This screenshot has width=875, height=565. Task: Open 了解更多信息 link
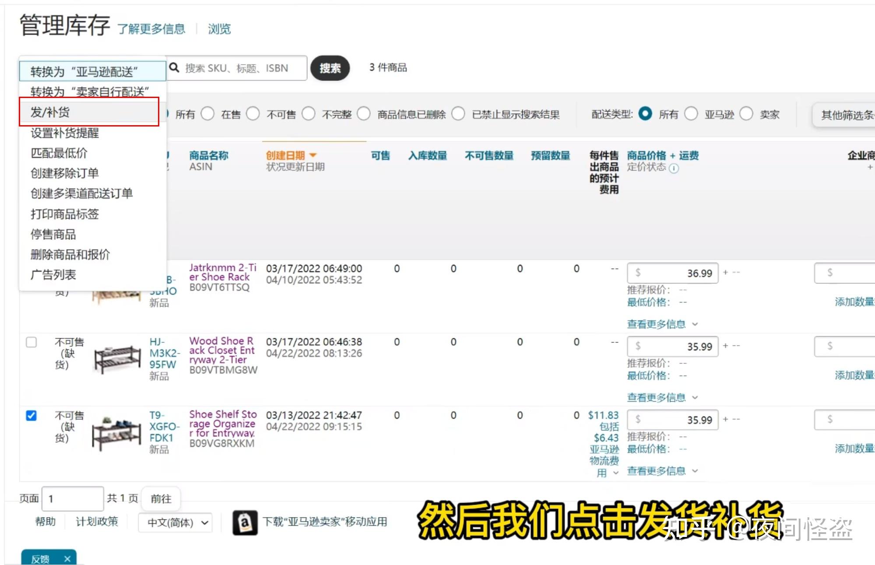[151, 29]
